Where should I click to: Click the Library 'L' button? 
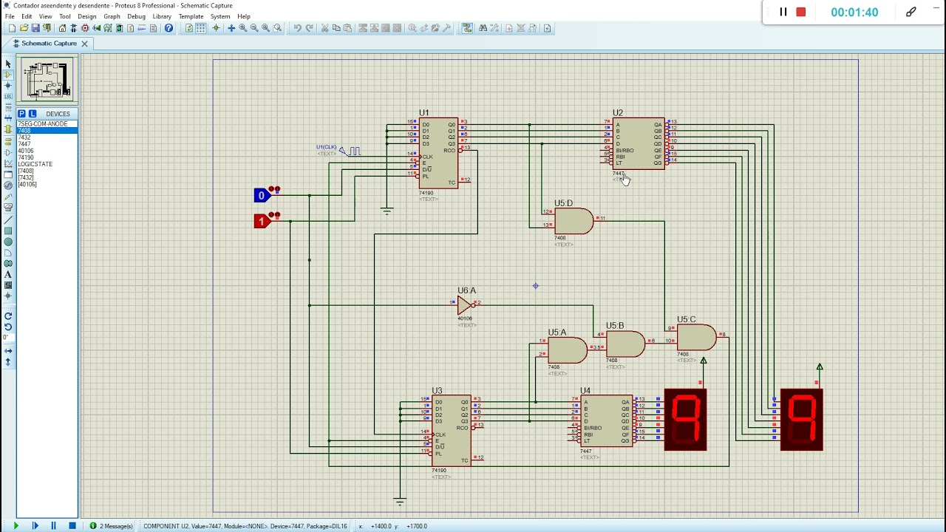[32, 114]
